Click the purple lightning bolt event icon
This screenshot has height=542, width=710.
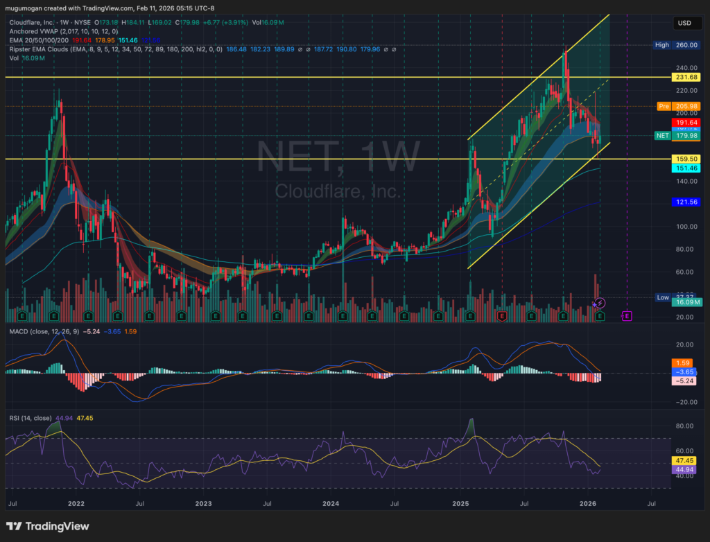click(600, 303)
